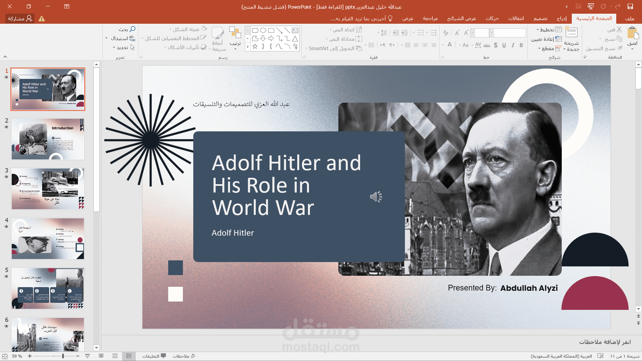642x361 pixels.
Task: Toggle the ملاحظات notes pane
Action: point(184,356)
